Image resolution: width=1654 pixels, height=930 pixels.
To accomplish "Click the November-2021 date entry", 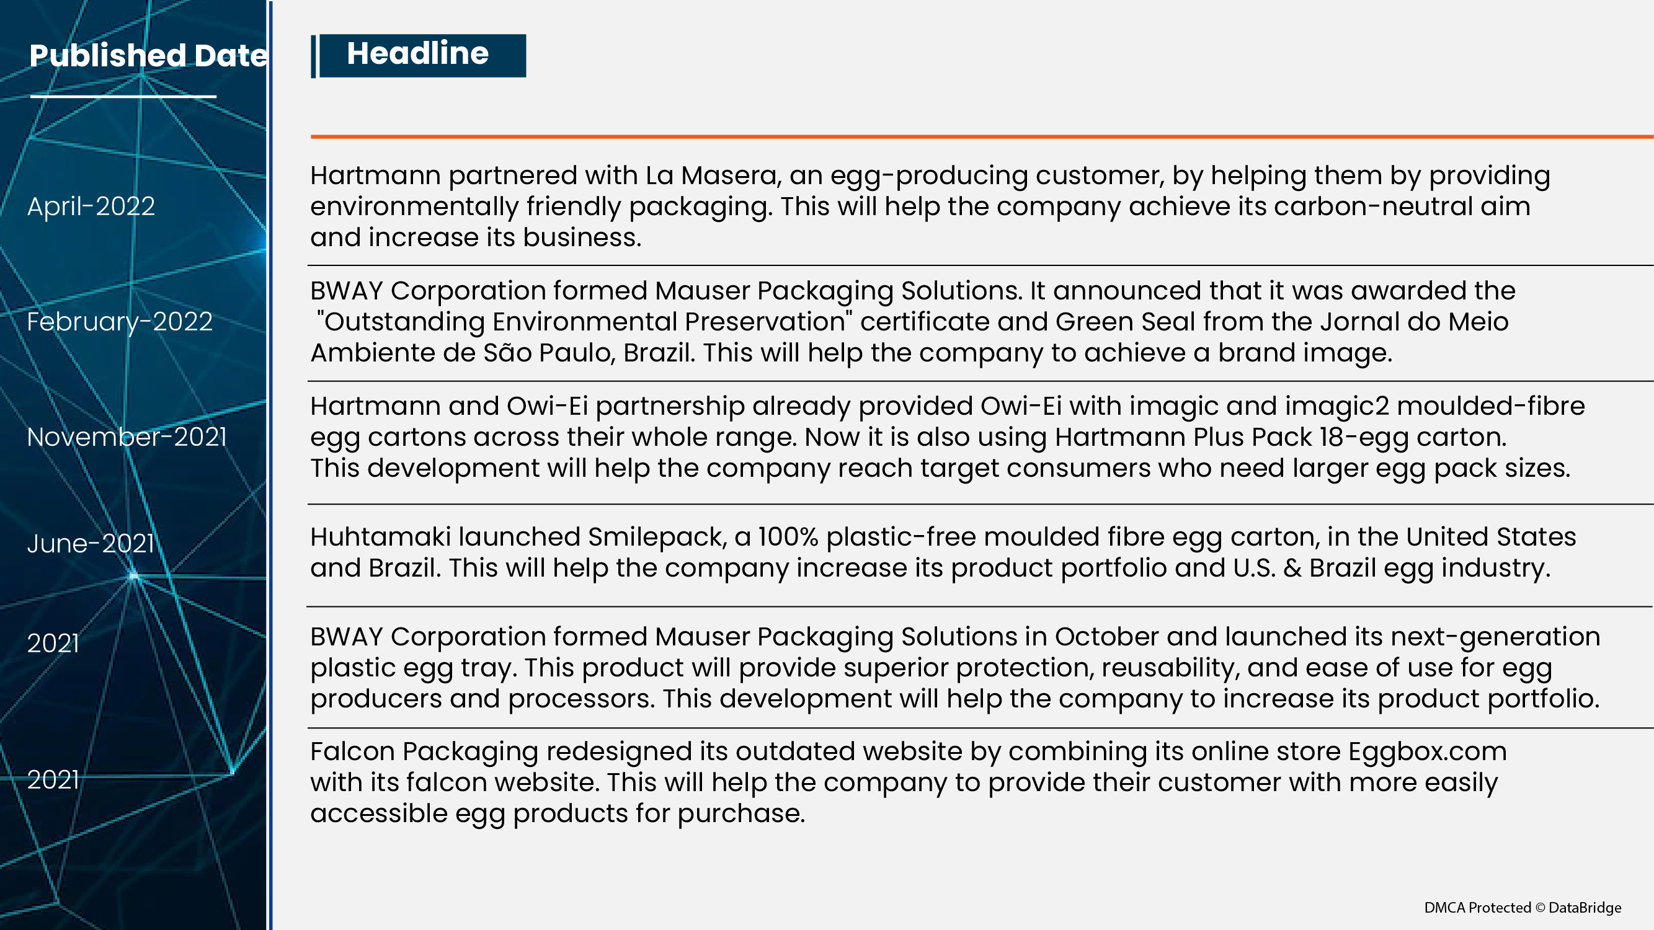I will pyautogui.click(x=127, y=437).
